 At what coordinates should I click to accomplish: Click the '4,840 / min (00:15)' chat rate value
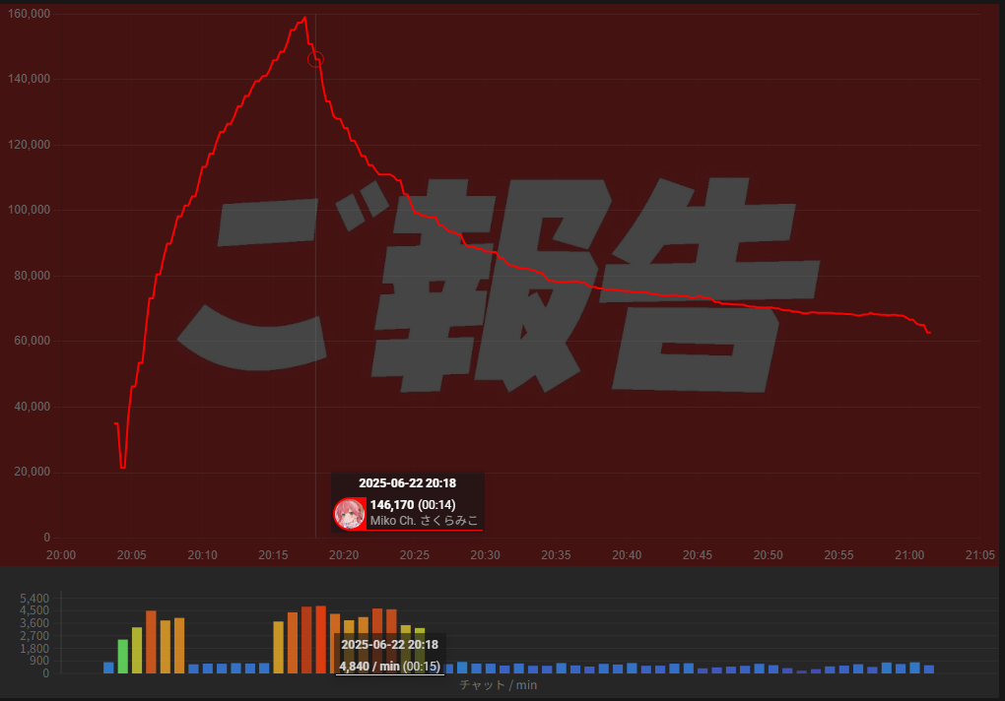(390, 667)
